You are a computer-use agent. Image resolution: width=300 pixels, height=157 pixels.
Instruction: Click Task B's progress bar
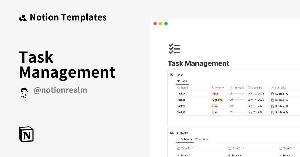pos(240,100)
